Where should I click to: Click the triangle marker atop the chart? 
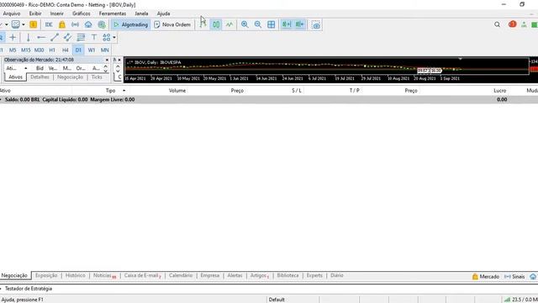[x=460, y=59]
